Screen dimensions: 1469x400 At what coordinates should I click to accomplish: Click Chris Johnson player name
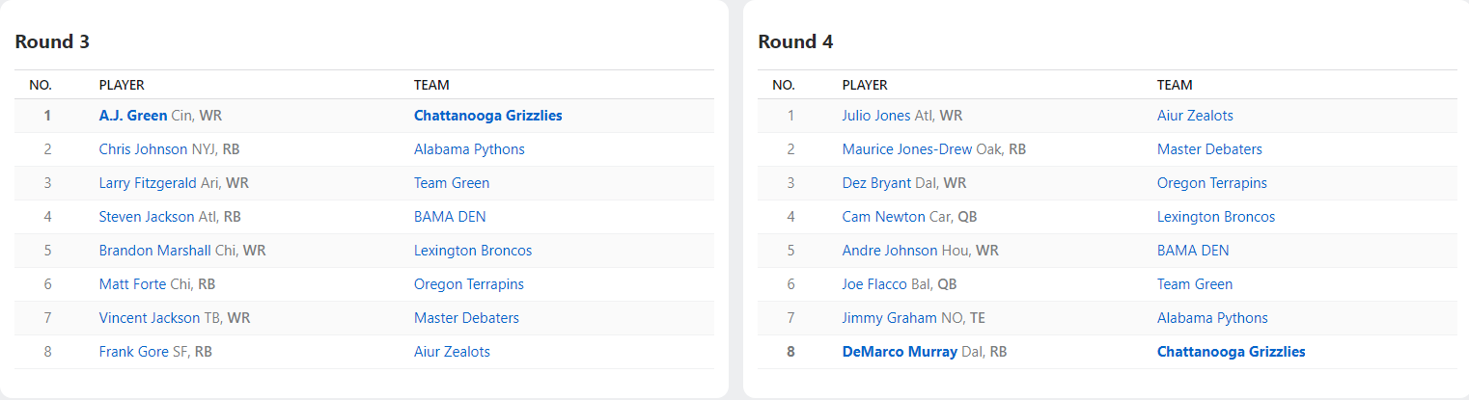(143, 149)
